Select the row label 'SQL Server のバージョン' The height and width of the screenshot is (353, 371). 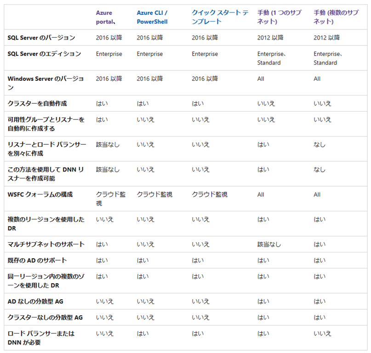41,38
